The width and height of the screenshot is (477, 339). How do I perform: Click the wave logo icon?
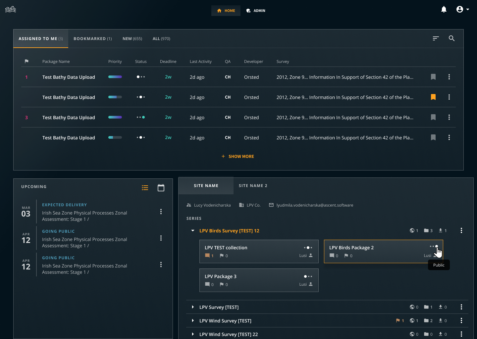pos(11,9)
